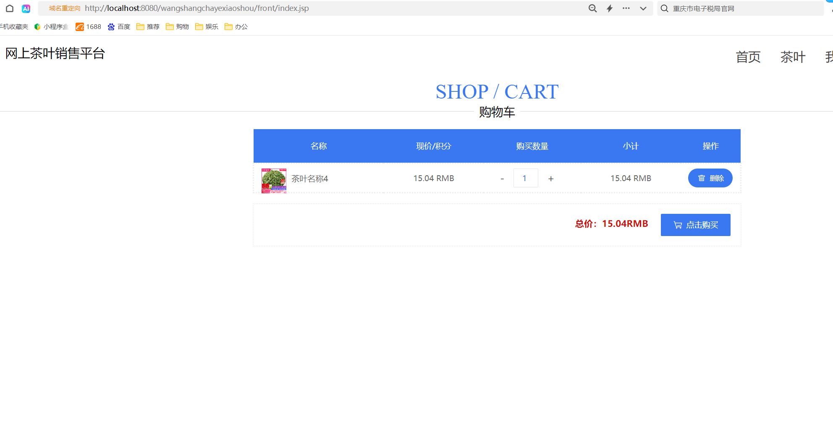Open the 茶叶 navigation menu item
Viewport: 833px width, 431px height.
(793, 57)
